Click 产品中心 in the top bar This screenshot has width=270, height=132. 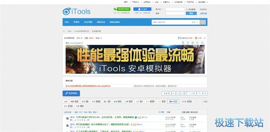point(136,2)
